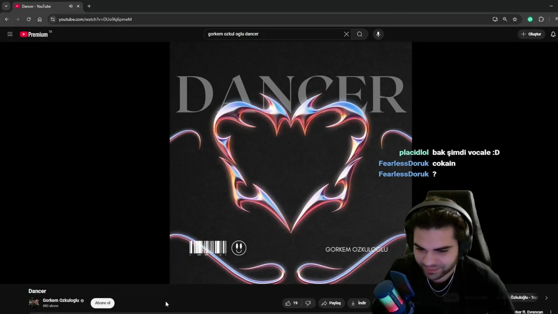
Task: Click the '880 abone' subscriber count
Action: click(51, 306)
